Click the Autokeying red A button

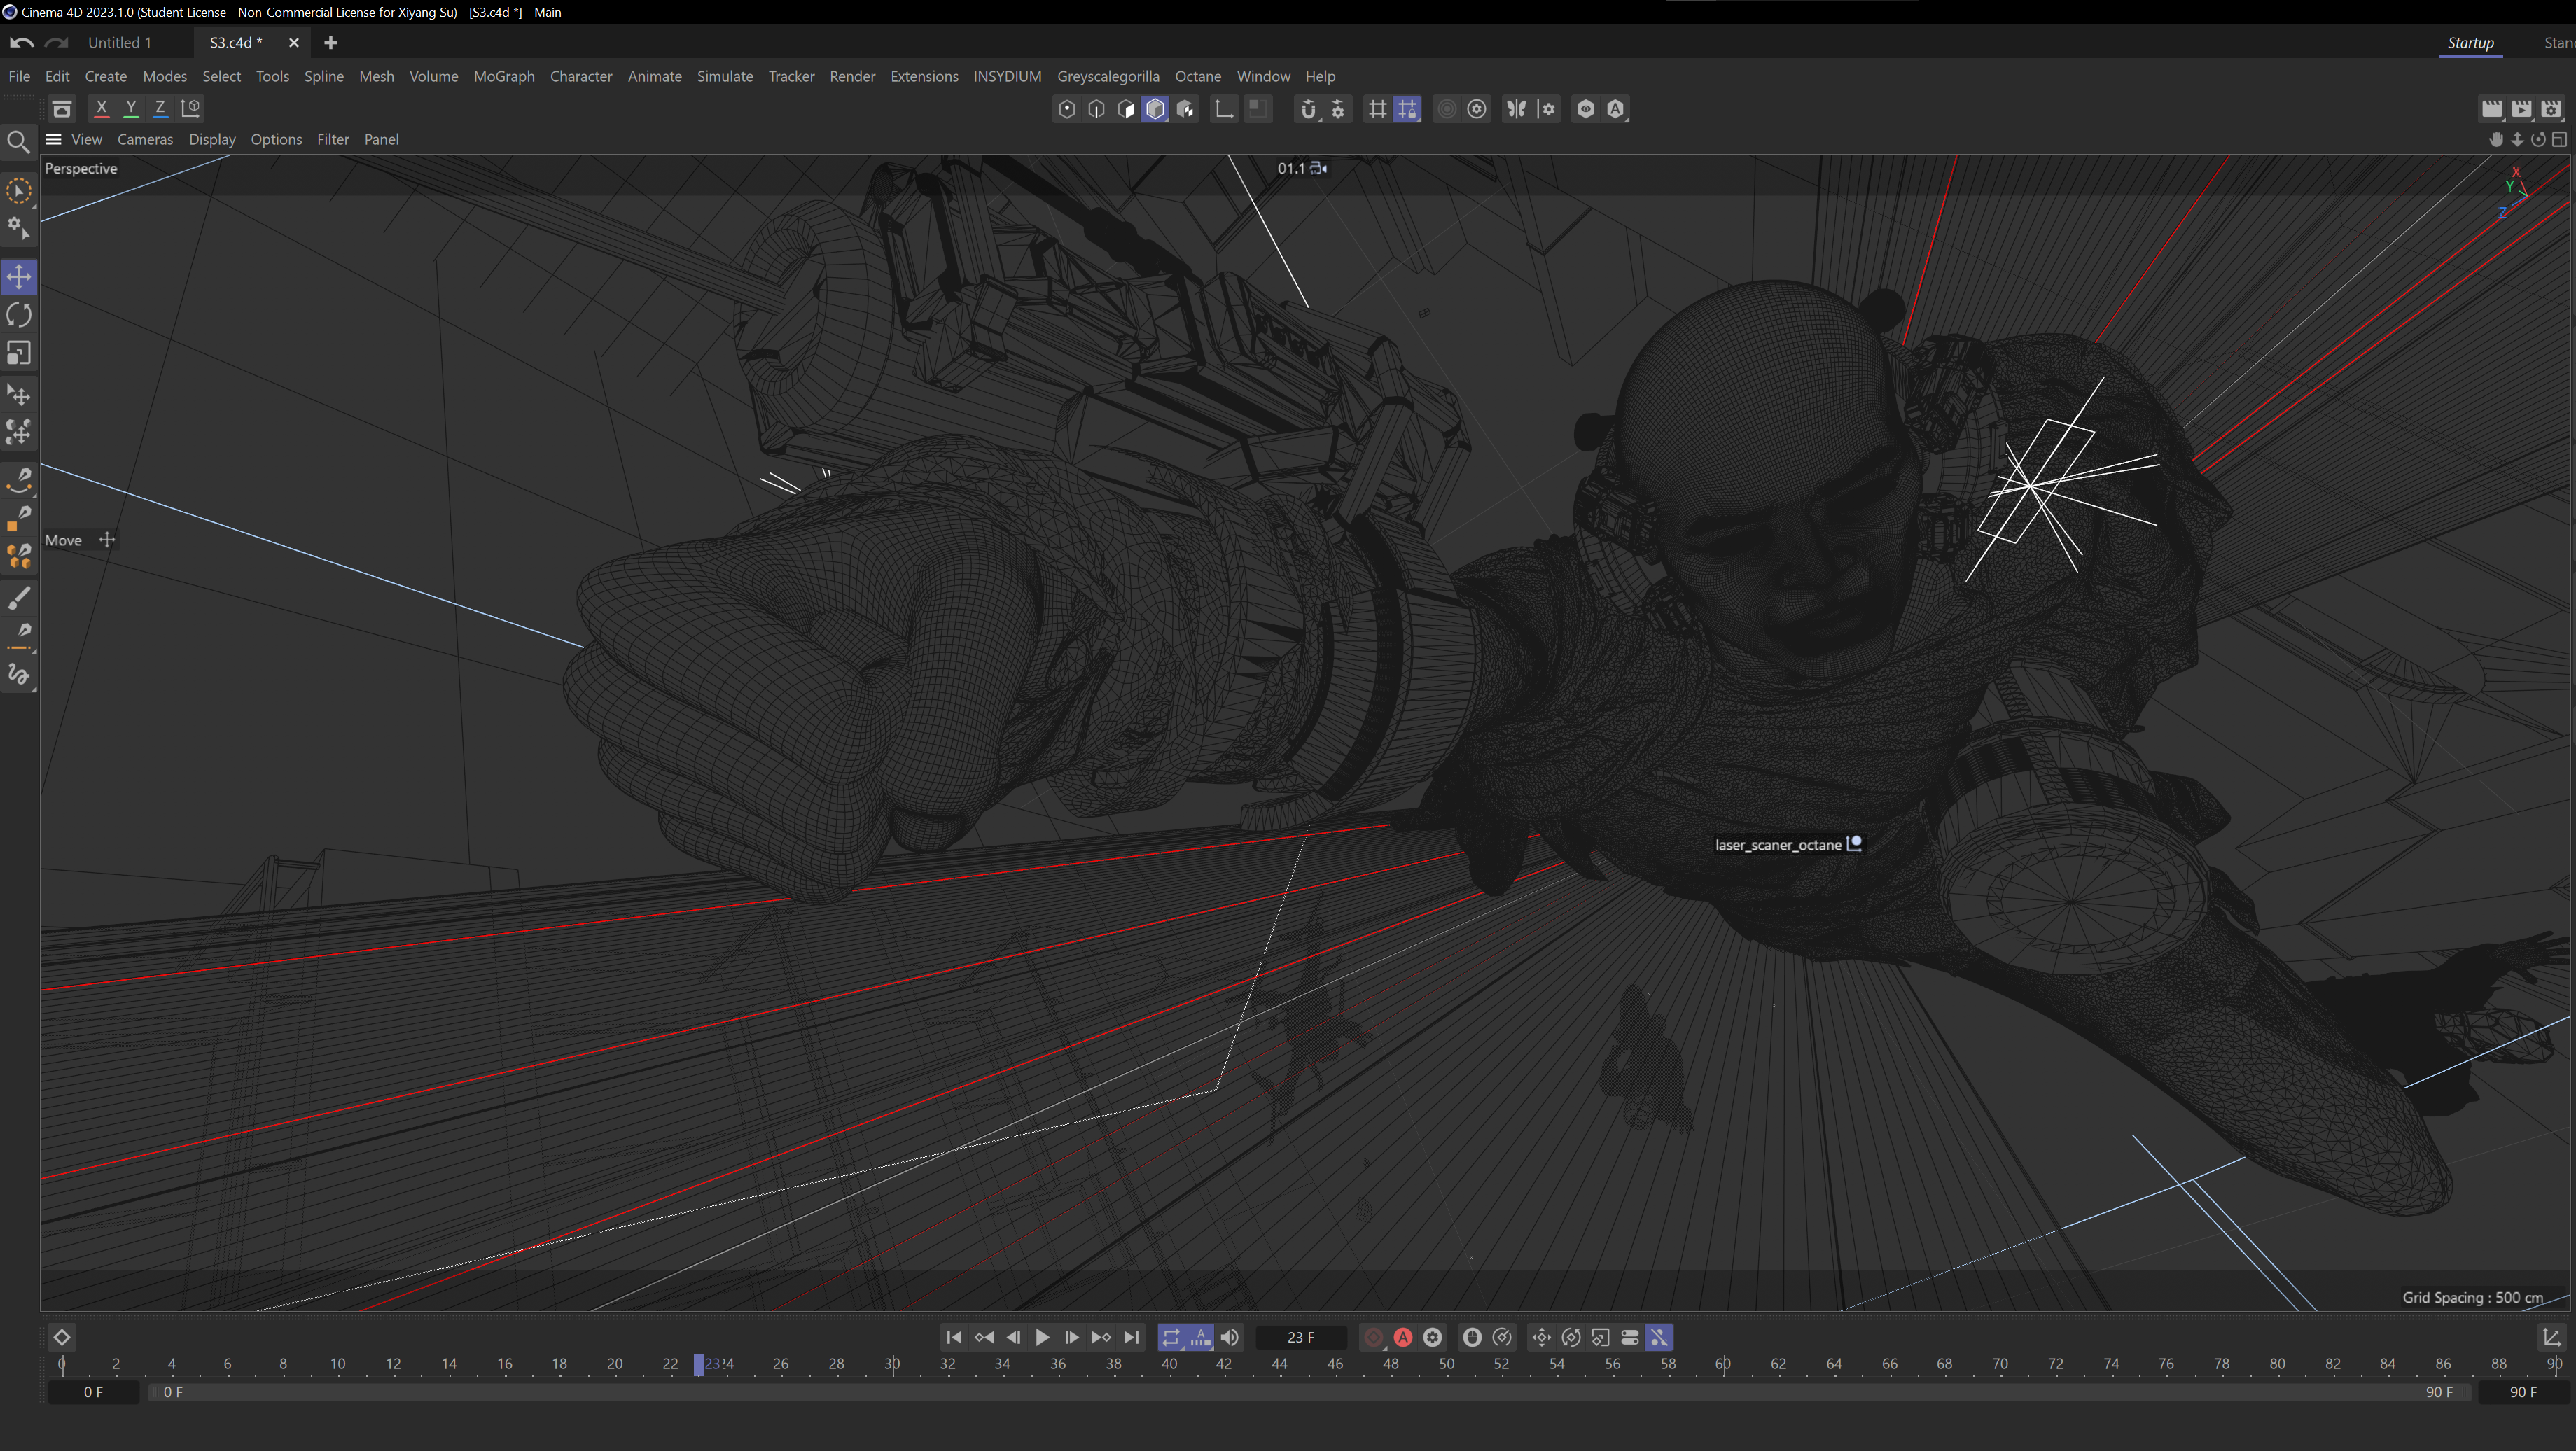pos(1403,1338)
